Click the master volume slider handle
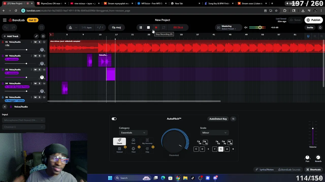 (260, 27)
